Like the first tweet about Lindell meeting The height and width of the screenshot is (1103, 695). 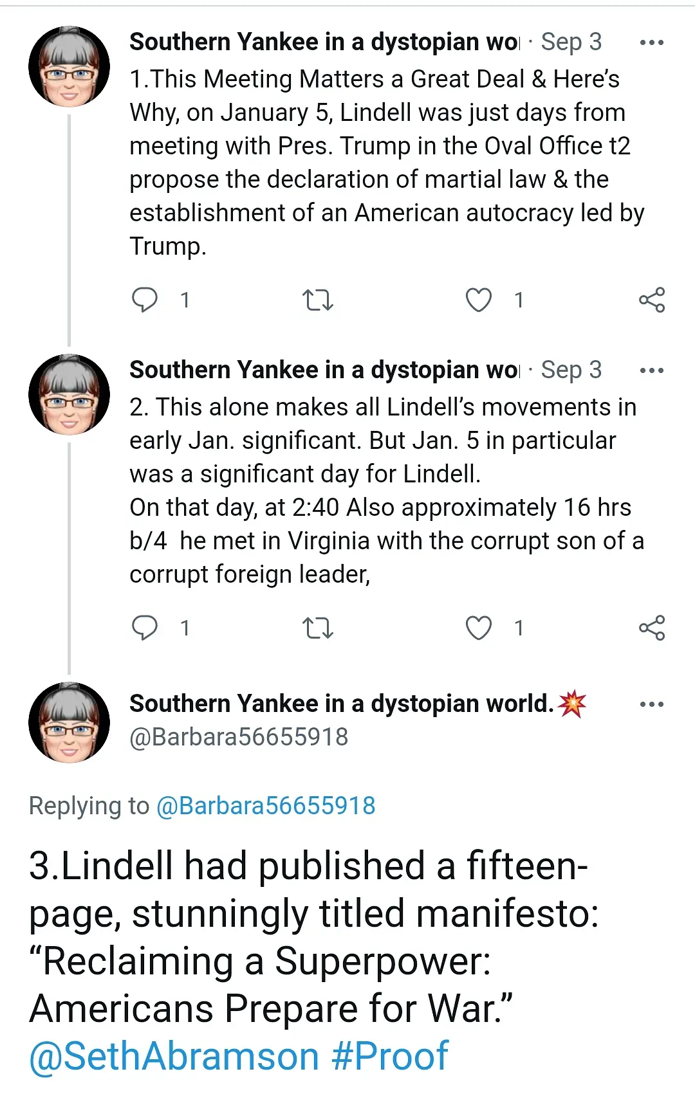[479, 300]
